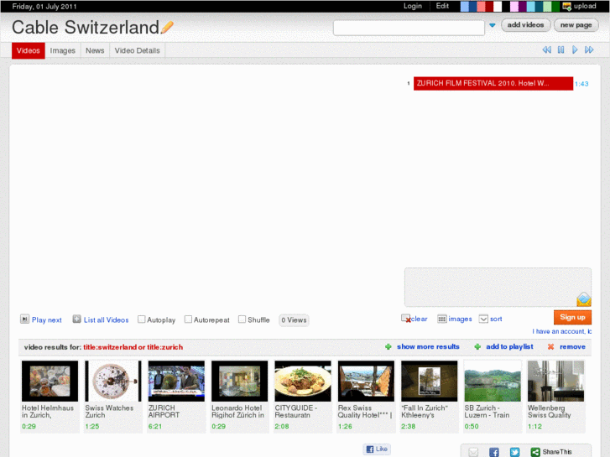Viewport: 610px width, 457px height.
Task: Click the 'I have an account' link
Action: [x=562, y=331]
